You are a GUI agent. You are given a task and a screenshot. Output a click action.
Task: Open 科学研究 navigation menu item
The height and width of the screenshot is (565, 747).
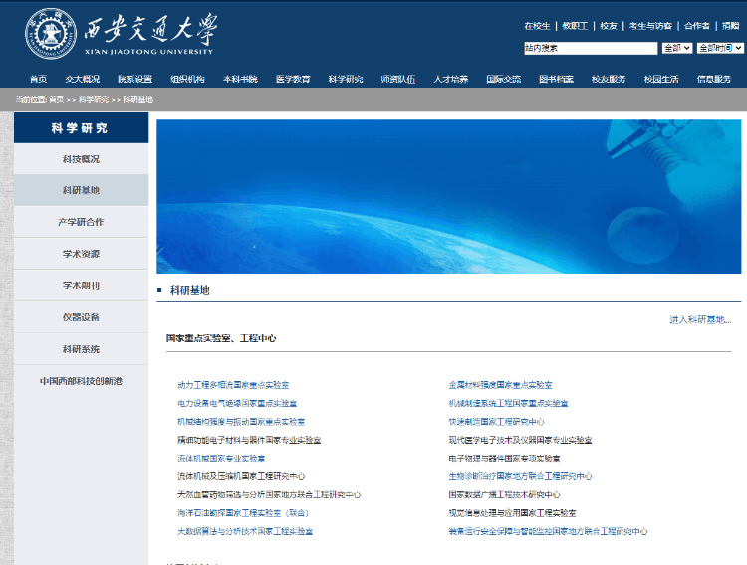click(x=346, y=79)
